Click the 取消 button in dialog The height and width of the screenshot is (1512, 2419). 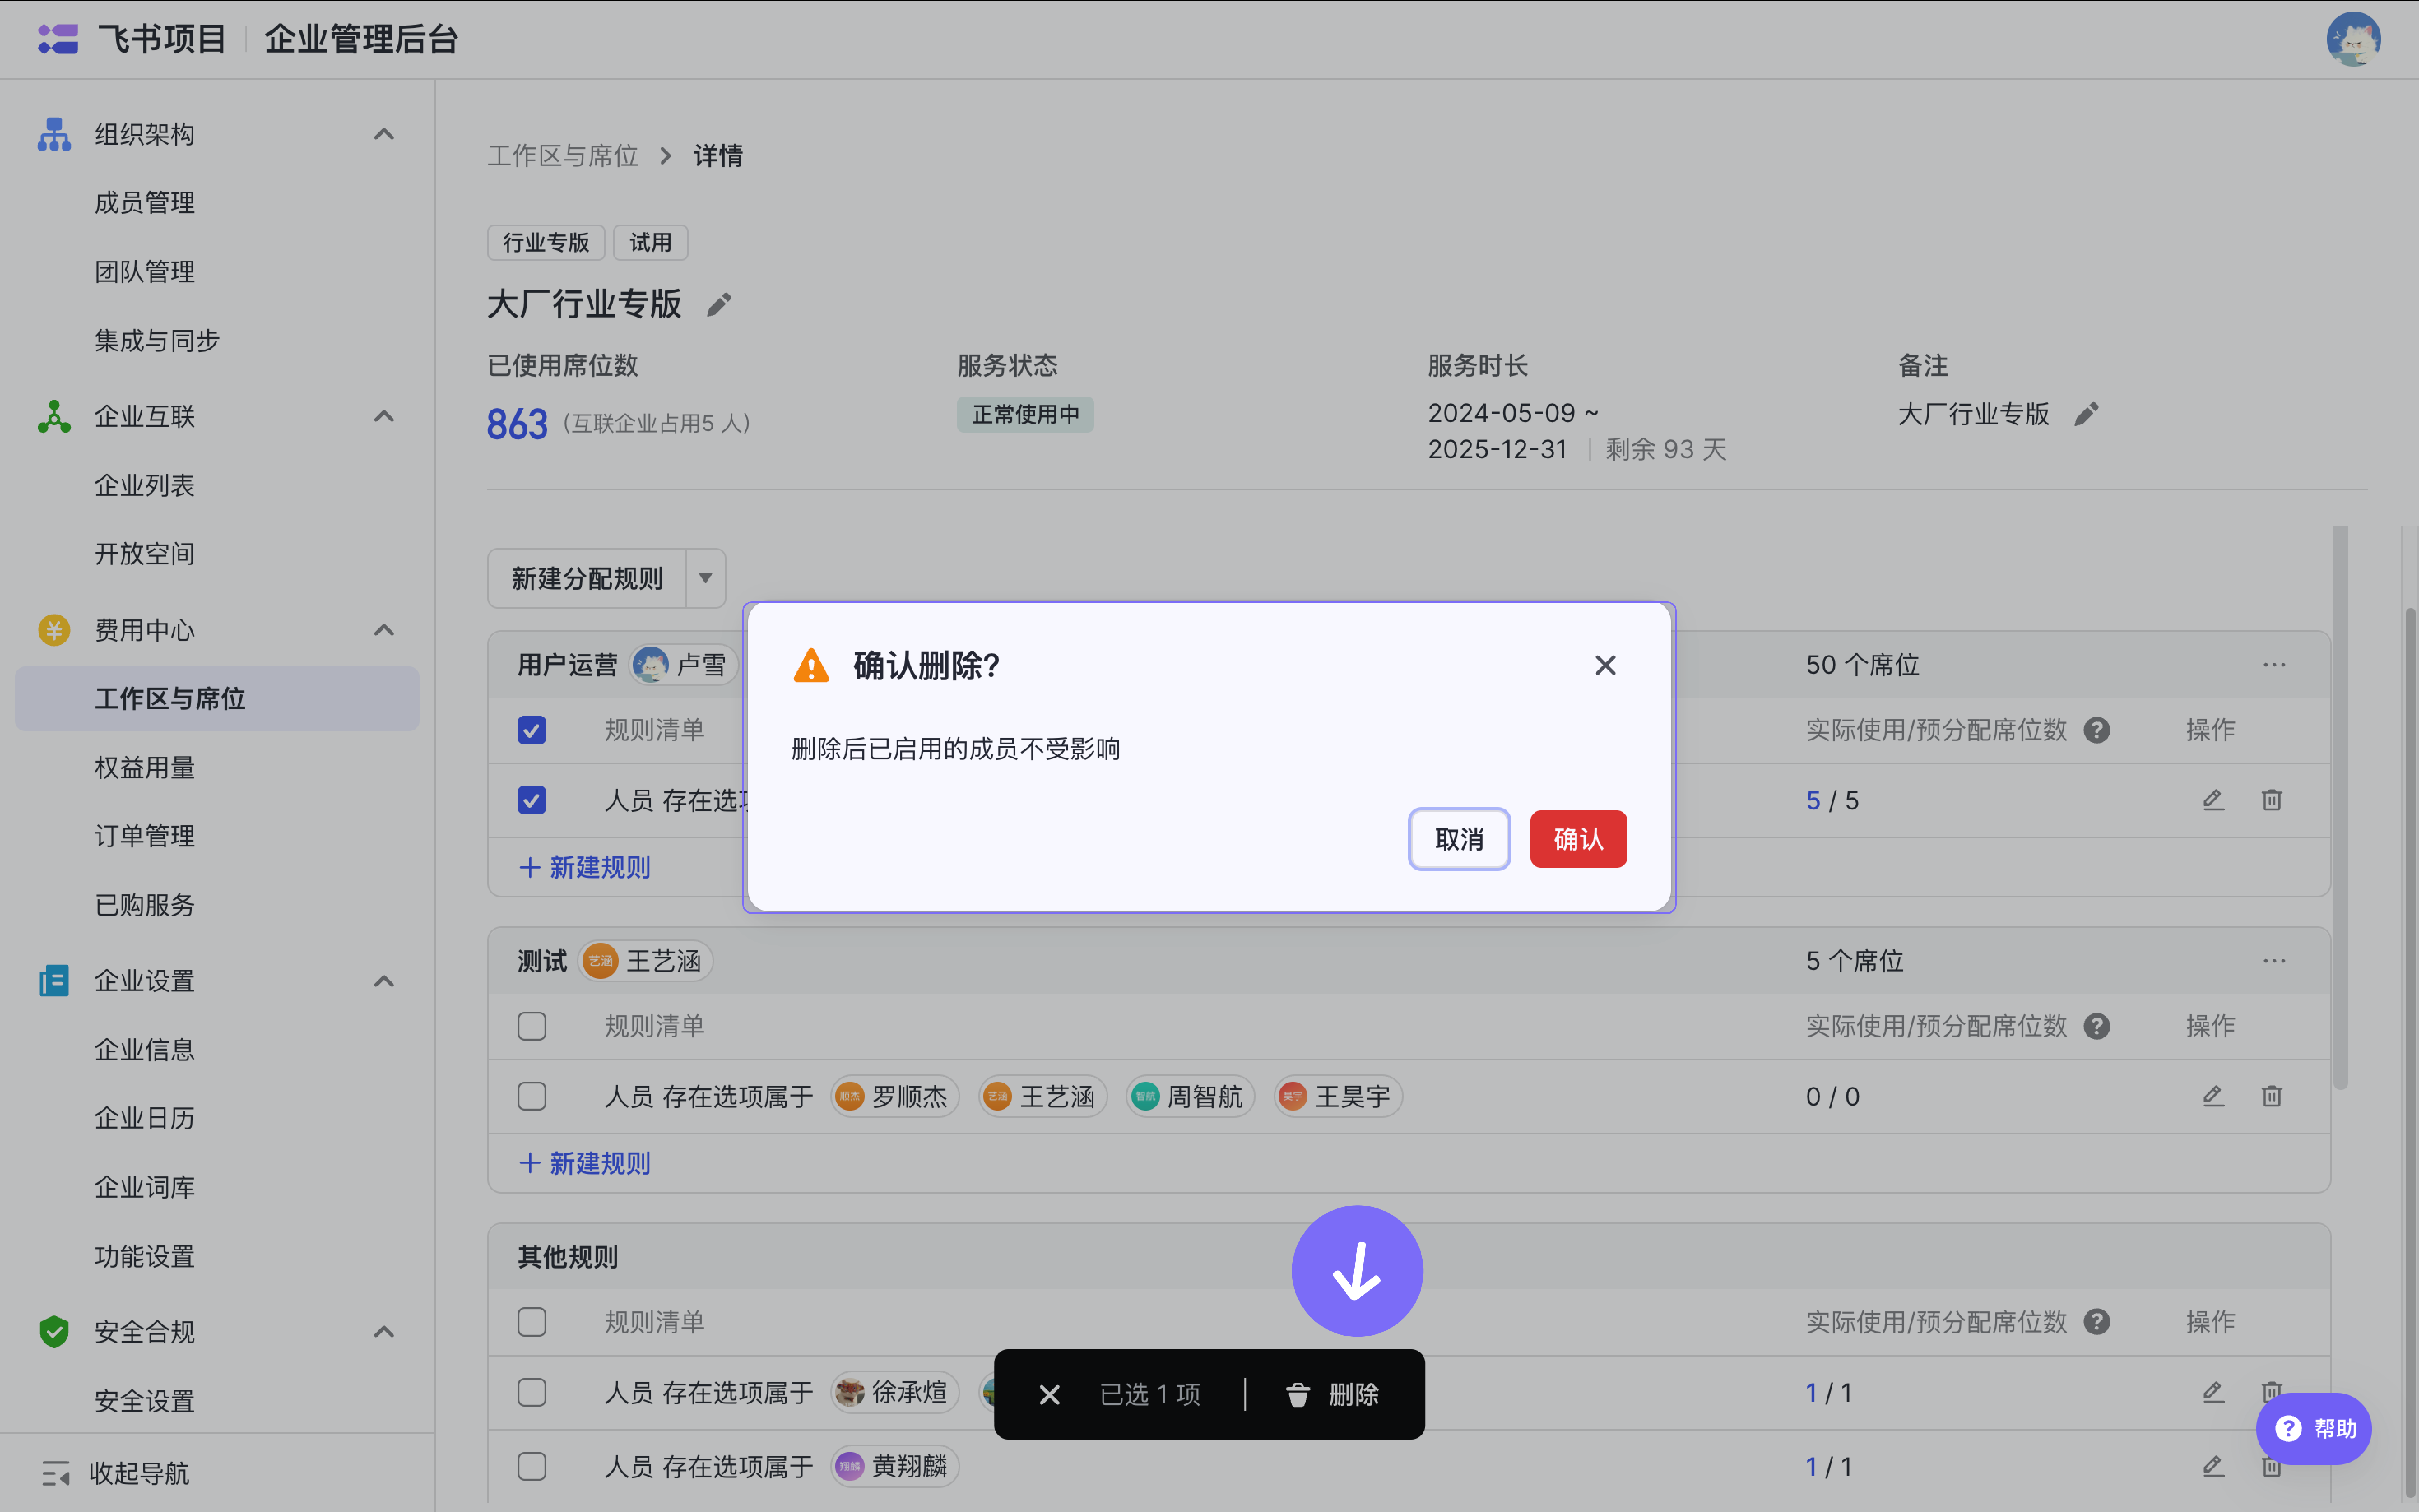(1459, 839)
